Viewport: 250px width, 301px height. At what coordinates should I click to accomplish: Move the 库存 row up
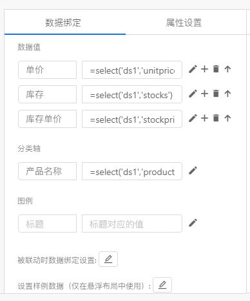(227, 94)
